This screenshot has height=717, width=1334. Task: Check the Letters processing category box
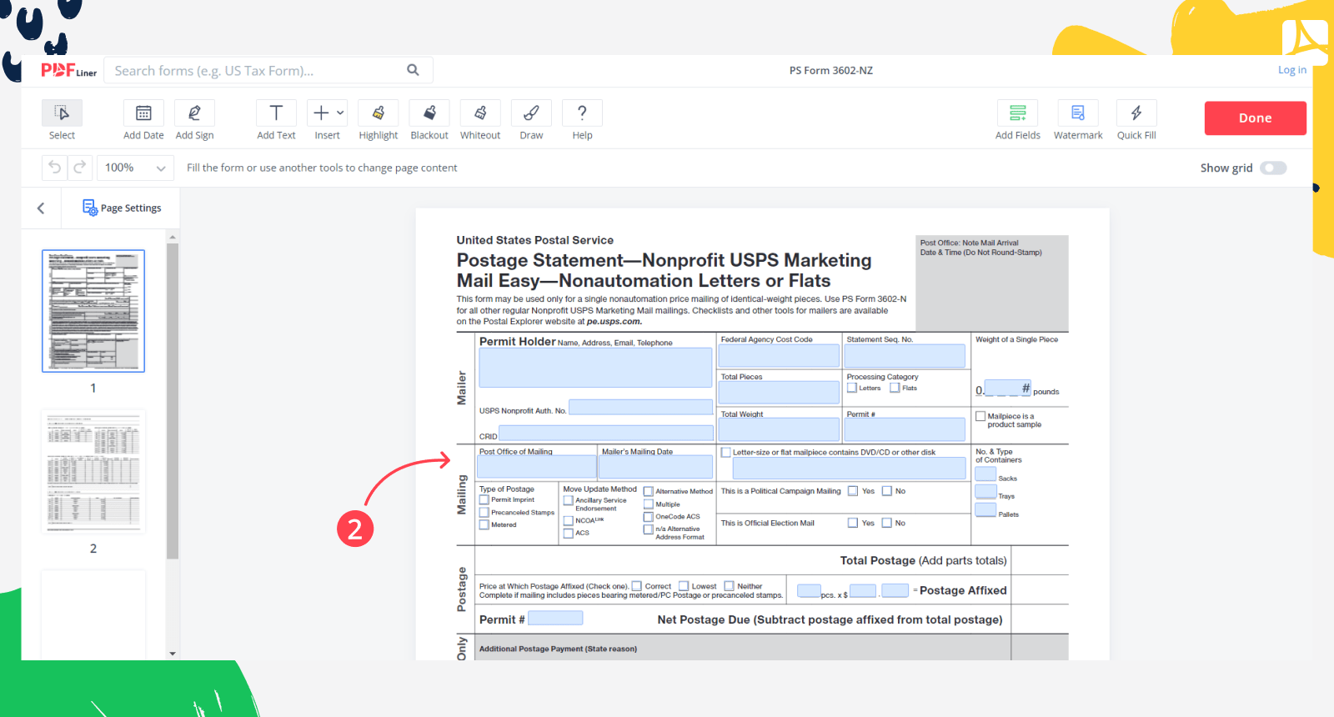coord(852,388)
